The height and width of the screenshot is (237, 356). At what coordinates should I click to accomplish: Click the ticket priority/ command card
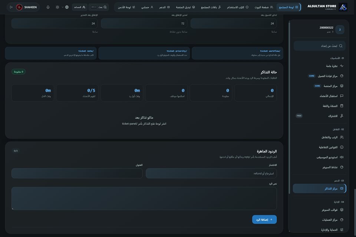[144, 53]
